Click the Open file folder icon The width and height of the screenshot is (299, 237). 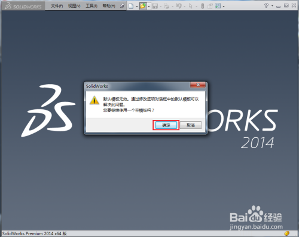click(x=143, y=6)
